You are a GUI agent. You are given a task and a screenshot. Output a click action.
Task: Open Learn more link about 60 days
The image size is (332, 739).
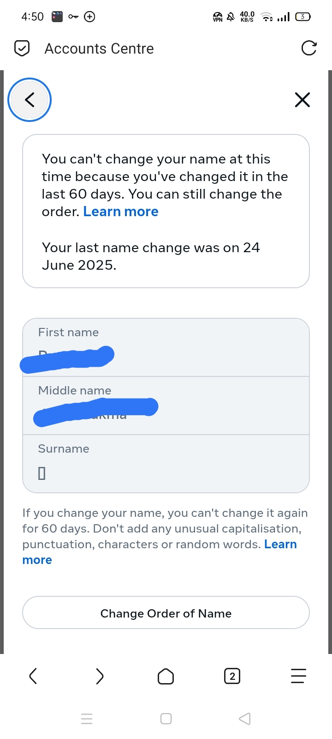(121, 212)
